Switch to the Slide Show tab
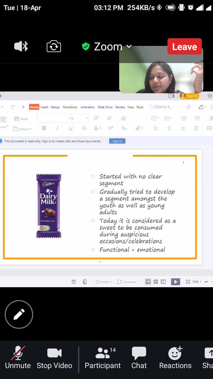This screenshot has height=379, width=213. tap(105, 107)
